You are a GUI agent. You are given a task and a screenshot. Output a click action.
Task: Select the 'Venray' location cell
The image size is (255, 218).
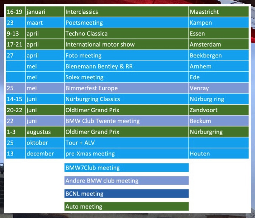click(x=219, y=88)
